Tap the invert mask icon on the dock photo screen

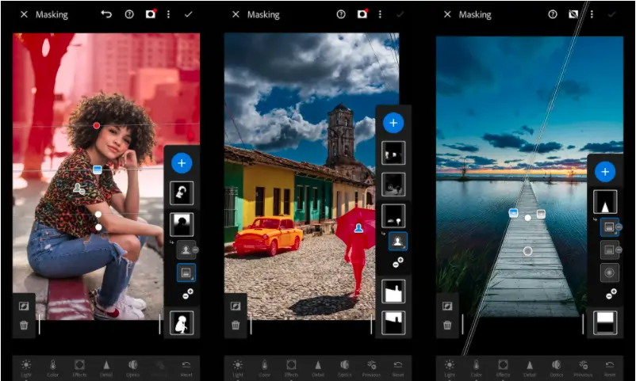[447, 306]
